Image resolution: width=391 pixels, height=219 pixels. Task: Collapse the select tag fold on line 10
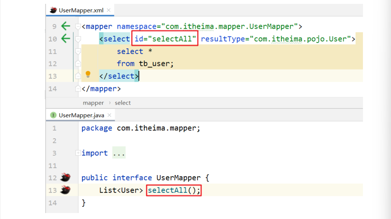(x=78, y=39)
